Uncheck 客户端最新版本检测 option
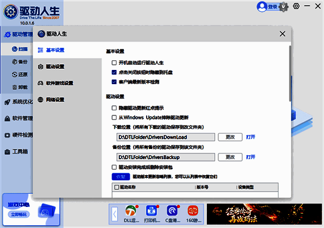Screen dimensions: 324x228 click(x=114, y=82)
